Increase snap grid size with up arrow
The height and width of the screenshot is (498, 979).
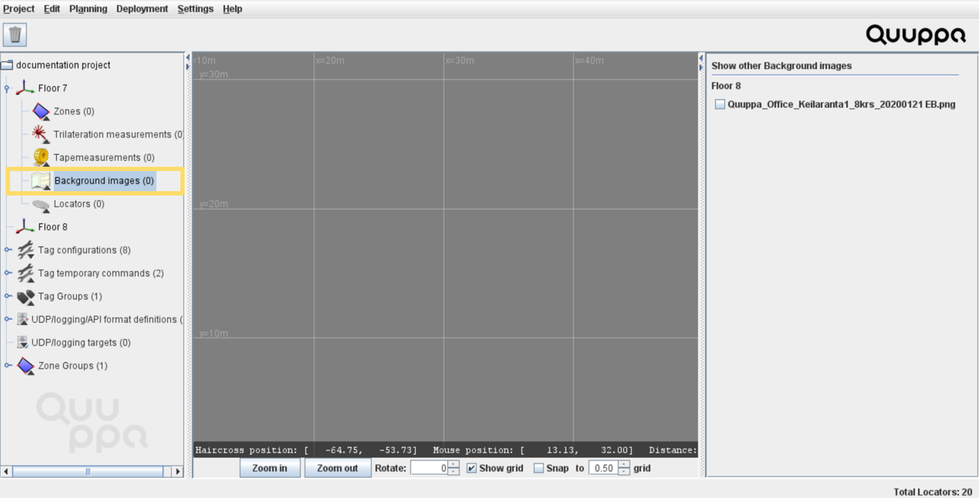pyautogui.click(x=623, y=464)
